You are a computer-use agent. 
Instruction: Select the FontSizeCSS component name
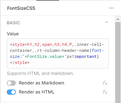coord(21,8)
